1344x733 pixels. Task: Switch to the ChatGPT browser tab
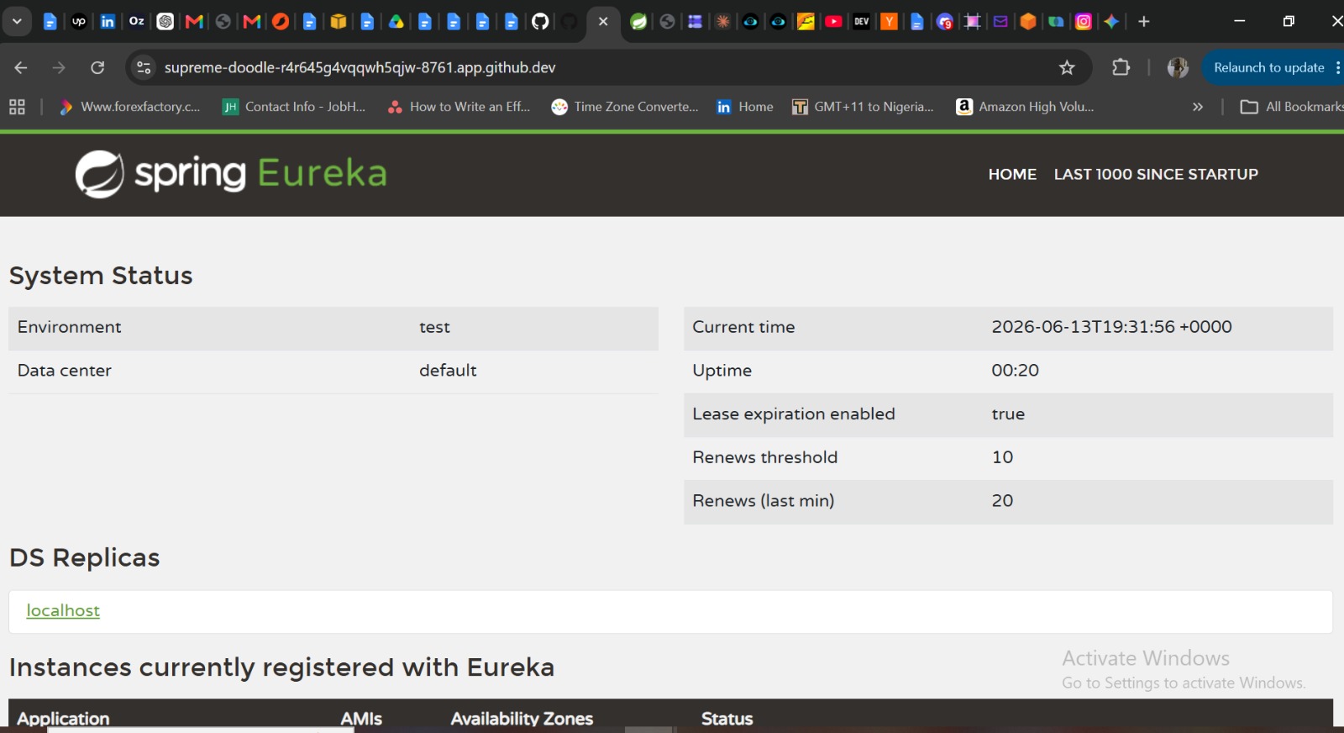[x=165, y=22]
